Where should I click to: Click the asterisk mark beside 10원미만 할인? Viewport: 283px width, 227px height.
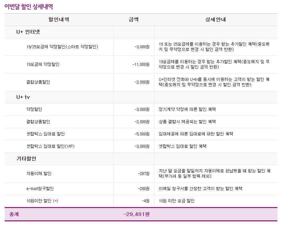point(56,201)
